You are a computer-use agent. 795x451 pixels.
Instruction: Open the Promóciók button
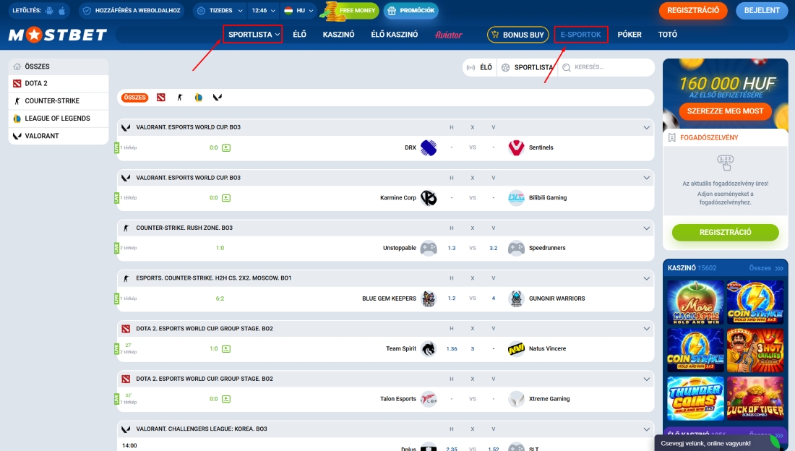tap(411, 11)
